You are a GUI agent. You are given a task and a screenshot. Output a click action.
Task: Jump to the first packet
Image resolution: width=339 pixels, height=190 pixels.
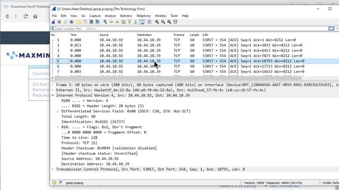click(129, 22)
